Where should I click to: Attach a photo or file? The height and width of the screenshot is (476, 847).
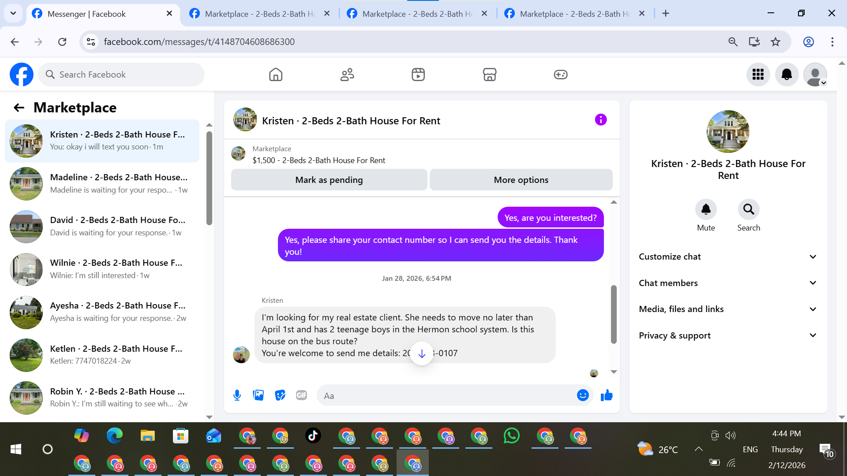point(259,395)
